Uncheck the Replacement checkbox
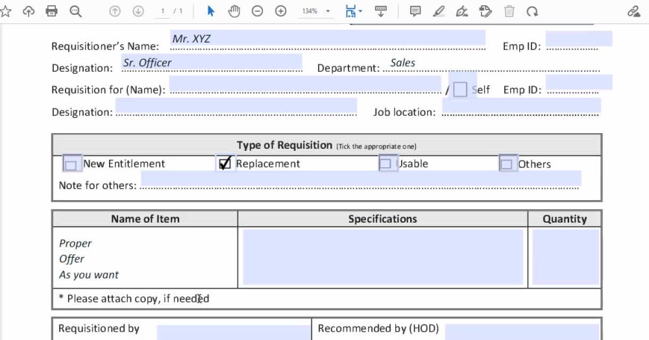The image size is (649, 340). [225, 164]
